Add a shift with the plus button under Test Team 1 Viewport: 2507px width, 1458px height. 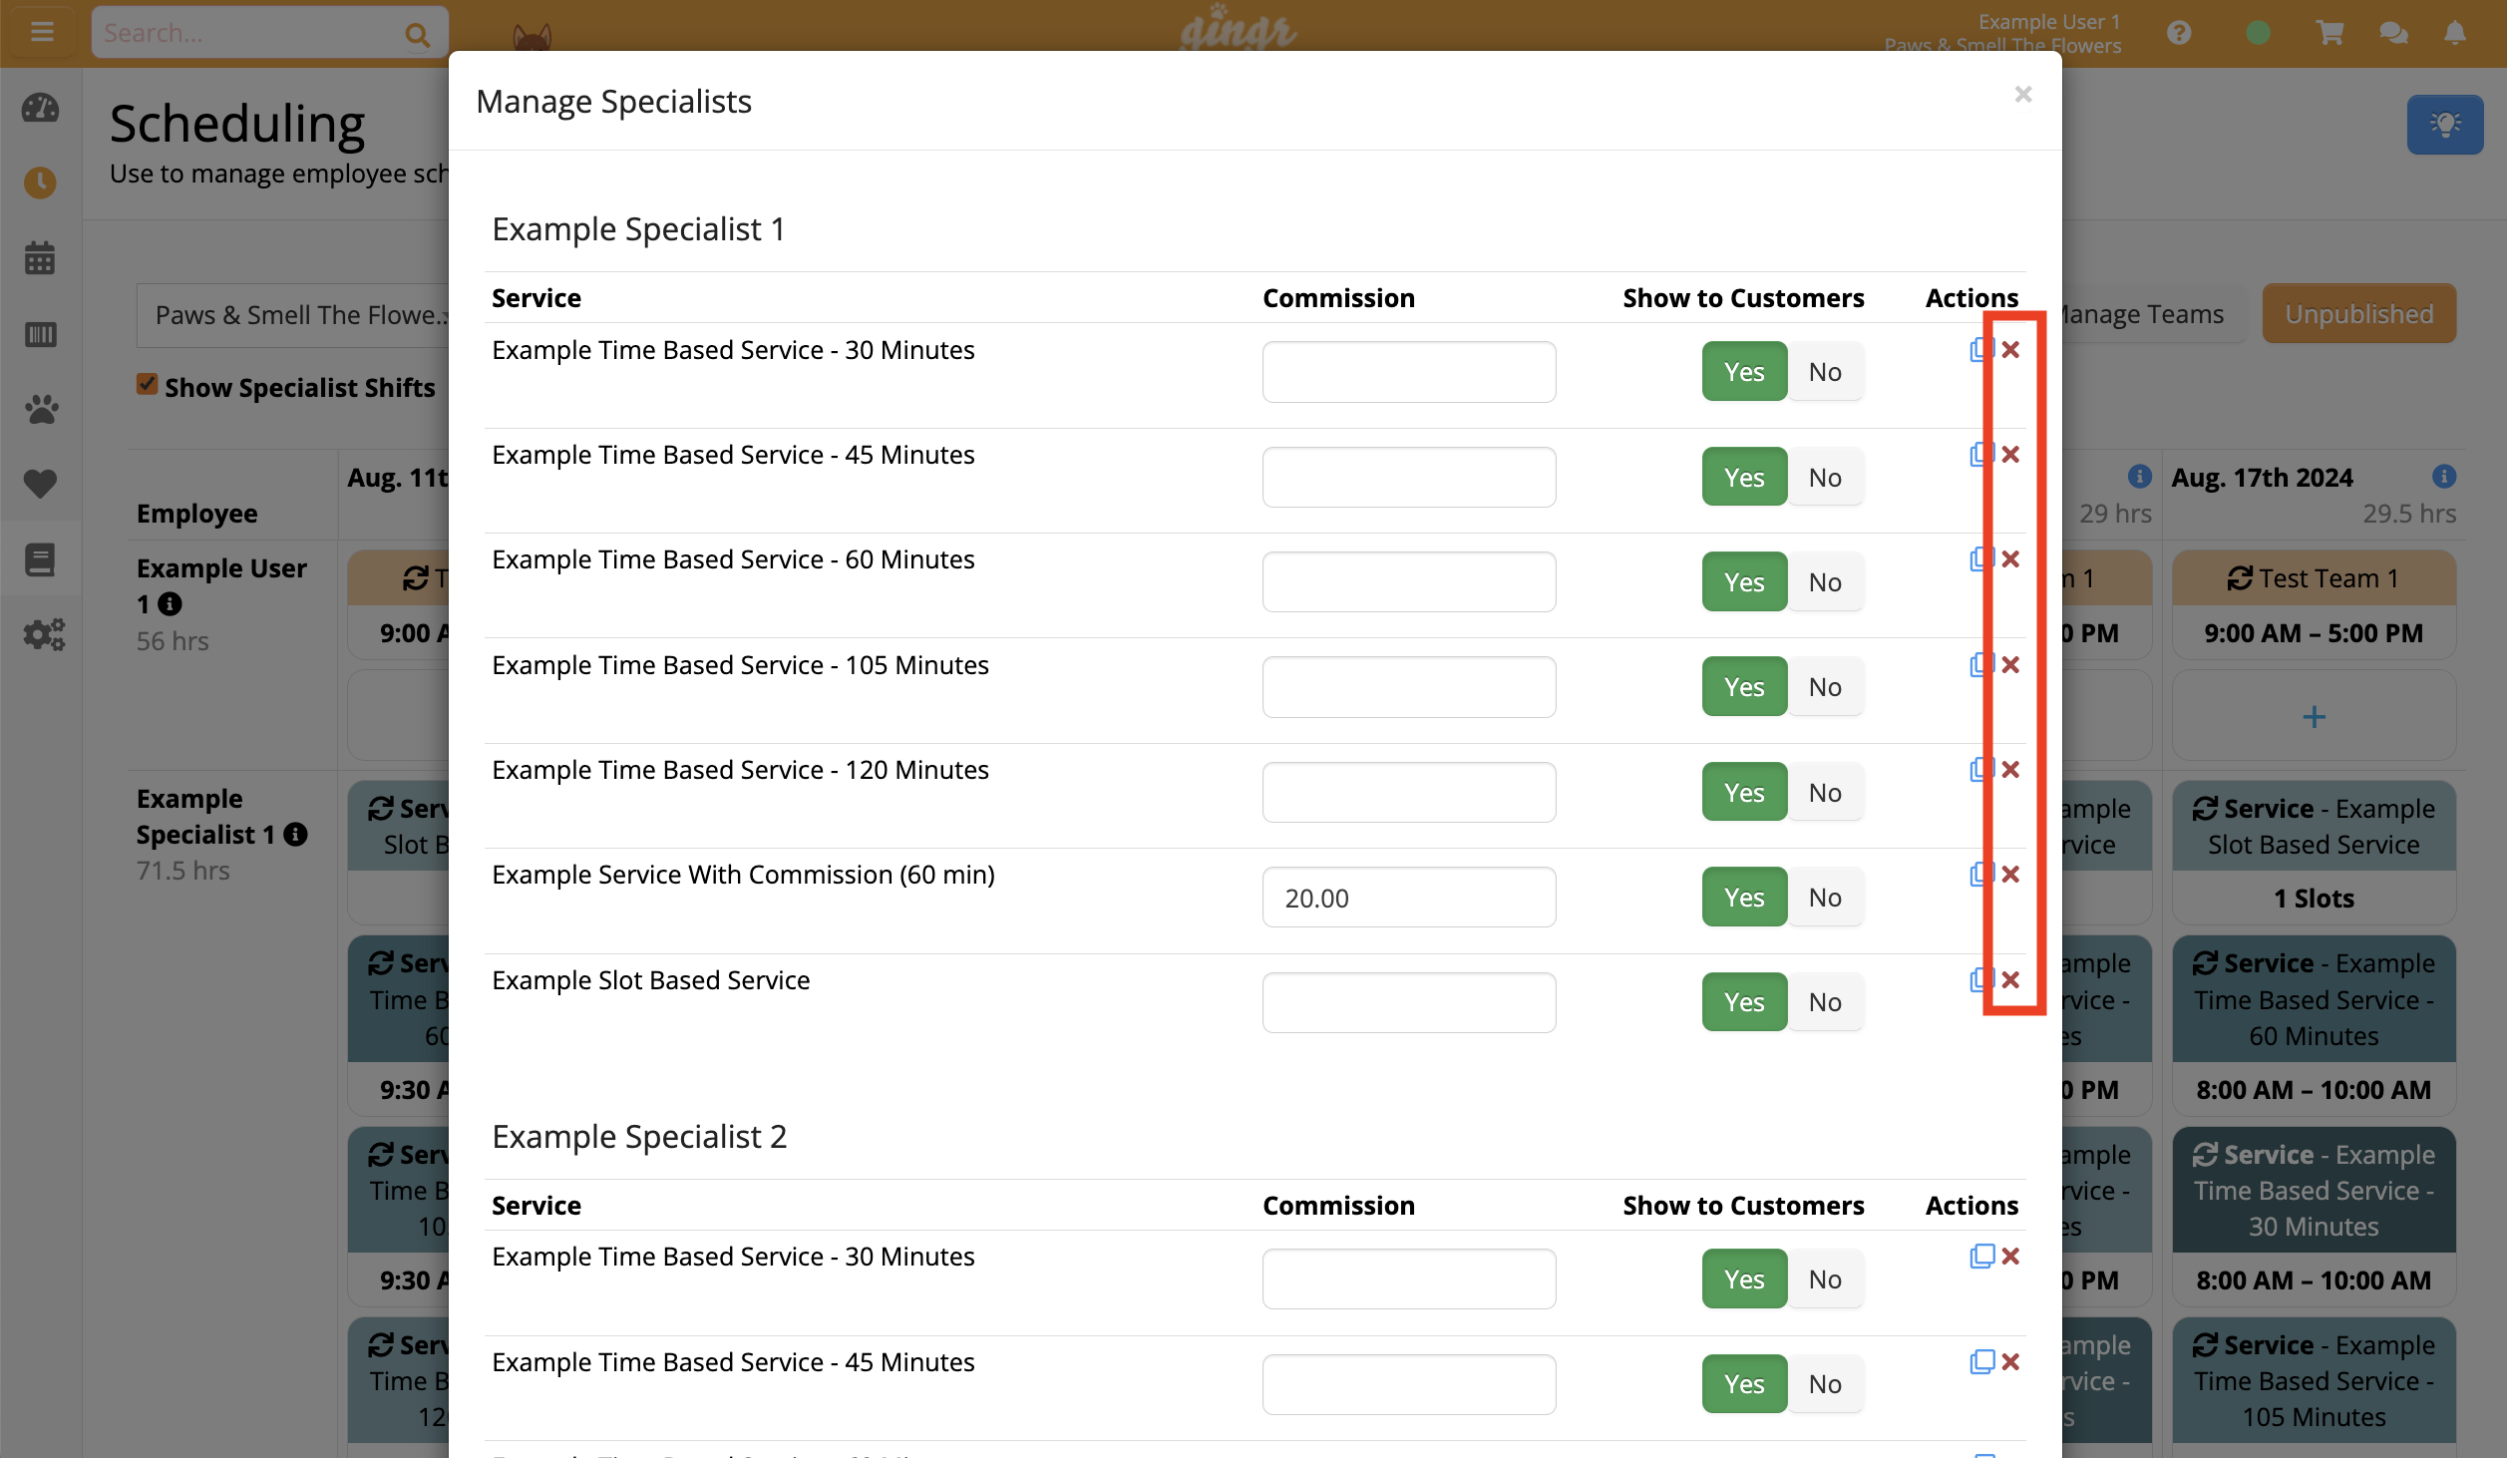[x=2314, y=715]
